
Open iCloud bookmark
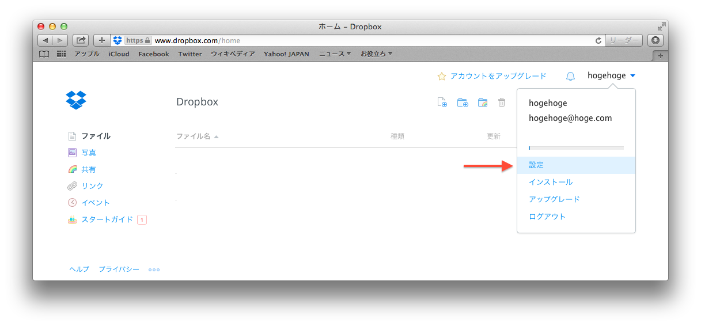click(119, 54)
